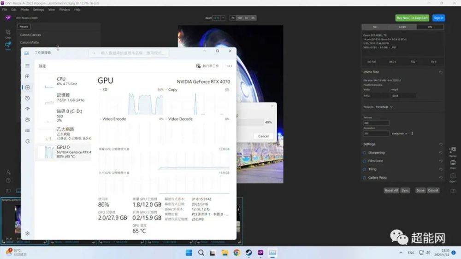Open three-dots more options in Task Manager
The width and height of the screenshot is (461, 259).
pyautogui.click(x=229, y=66)
